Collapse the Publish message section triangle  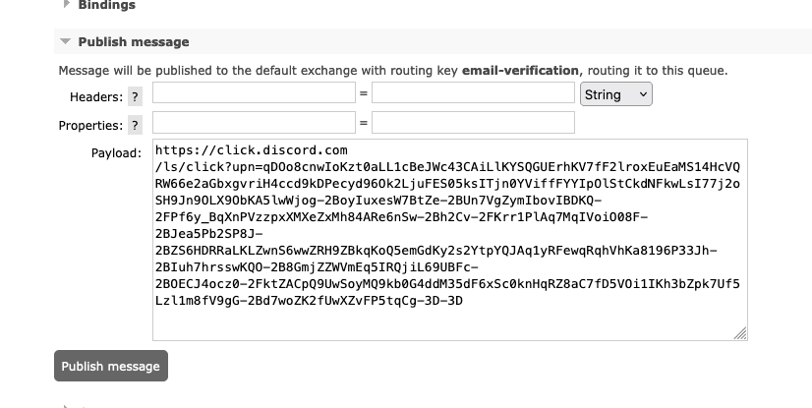65,41
